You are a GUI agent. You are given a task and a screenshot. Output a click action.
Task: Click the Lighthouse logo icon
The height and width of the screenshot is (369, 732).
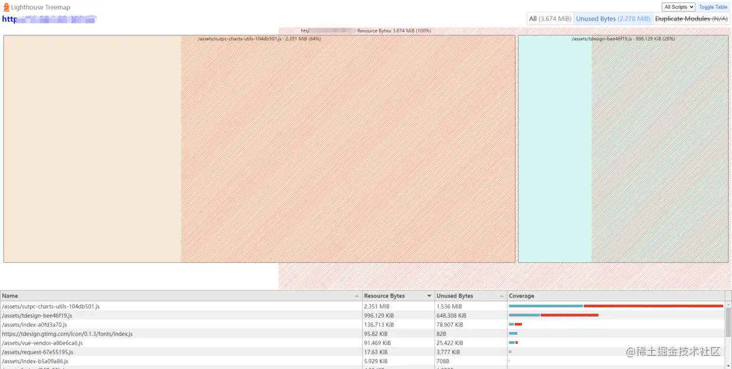tap(6, 8)
